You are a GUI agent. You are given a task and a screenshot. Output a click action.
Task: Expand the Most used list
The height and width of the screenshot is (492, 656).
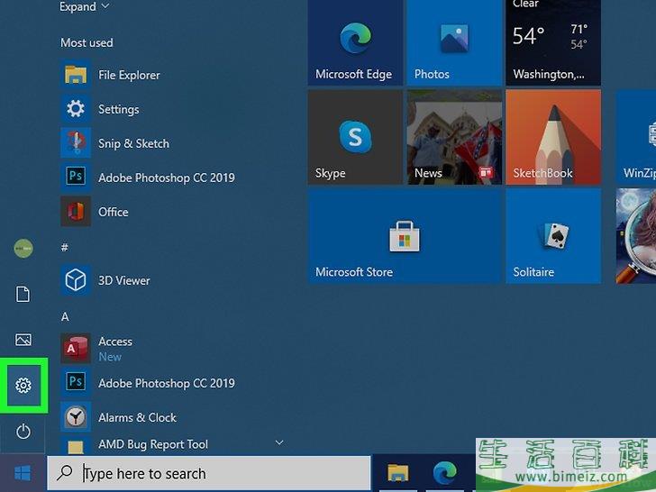pyautogui.click(x=85, y=7)
